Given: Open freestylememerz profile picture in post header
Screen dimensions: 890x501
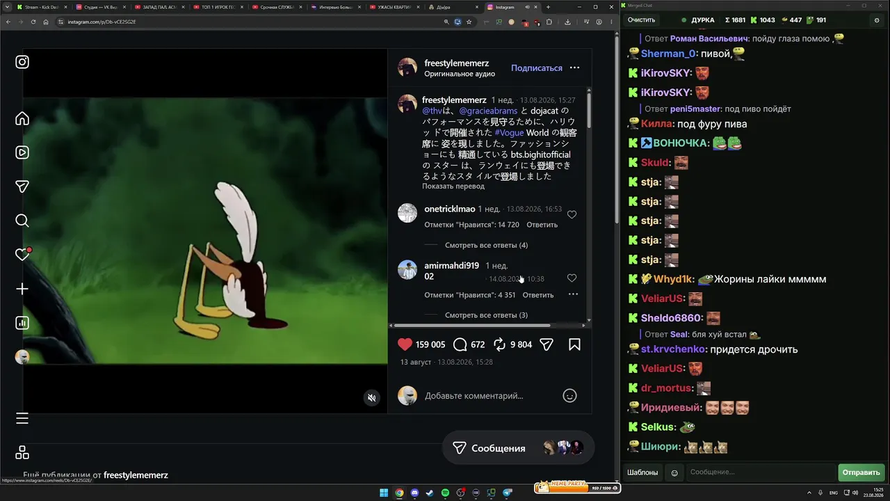Looking at the screenshot, I should pyautogui.click(x=407, y=67).
